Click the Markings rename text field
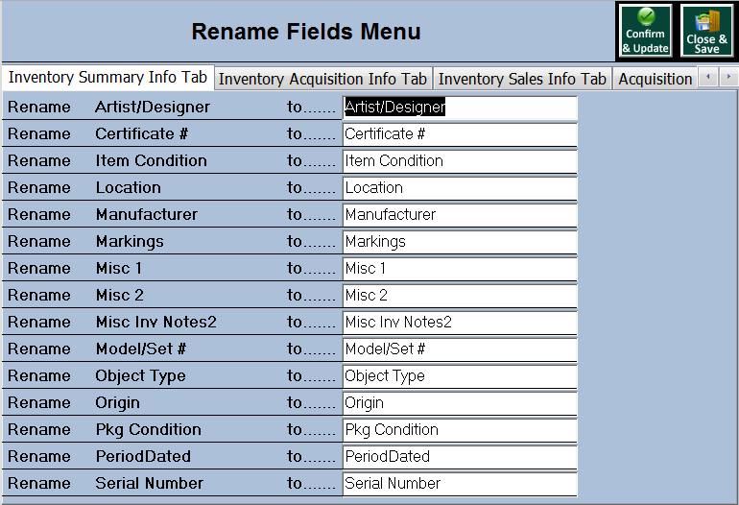Viewport: 739px width, 505px height. tap(460, 242)
